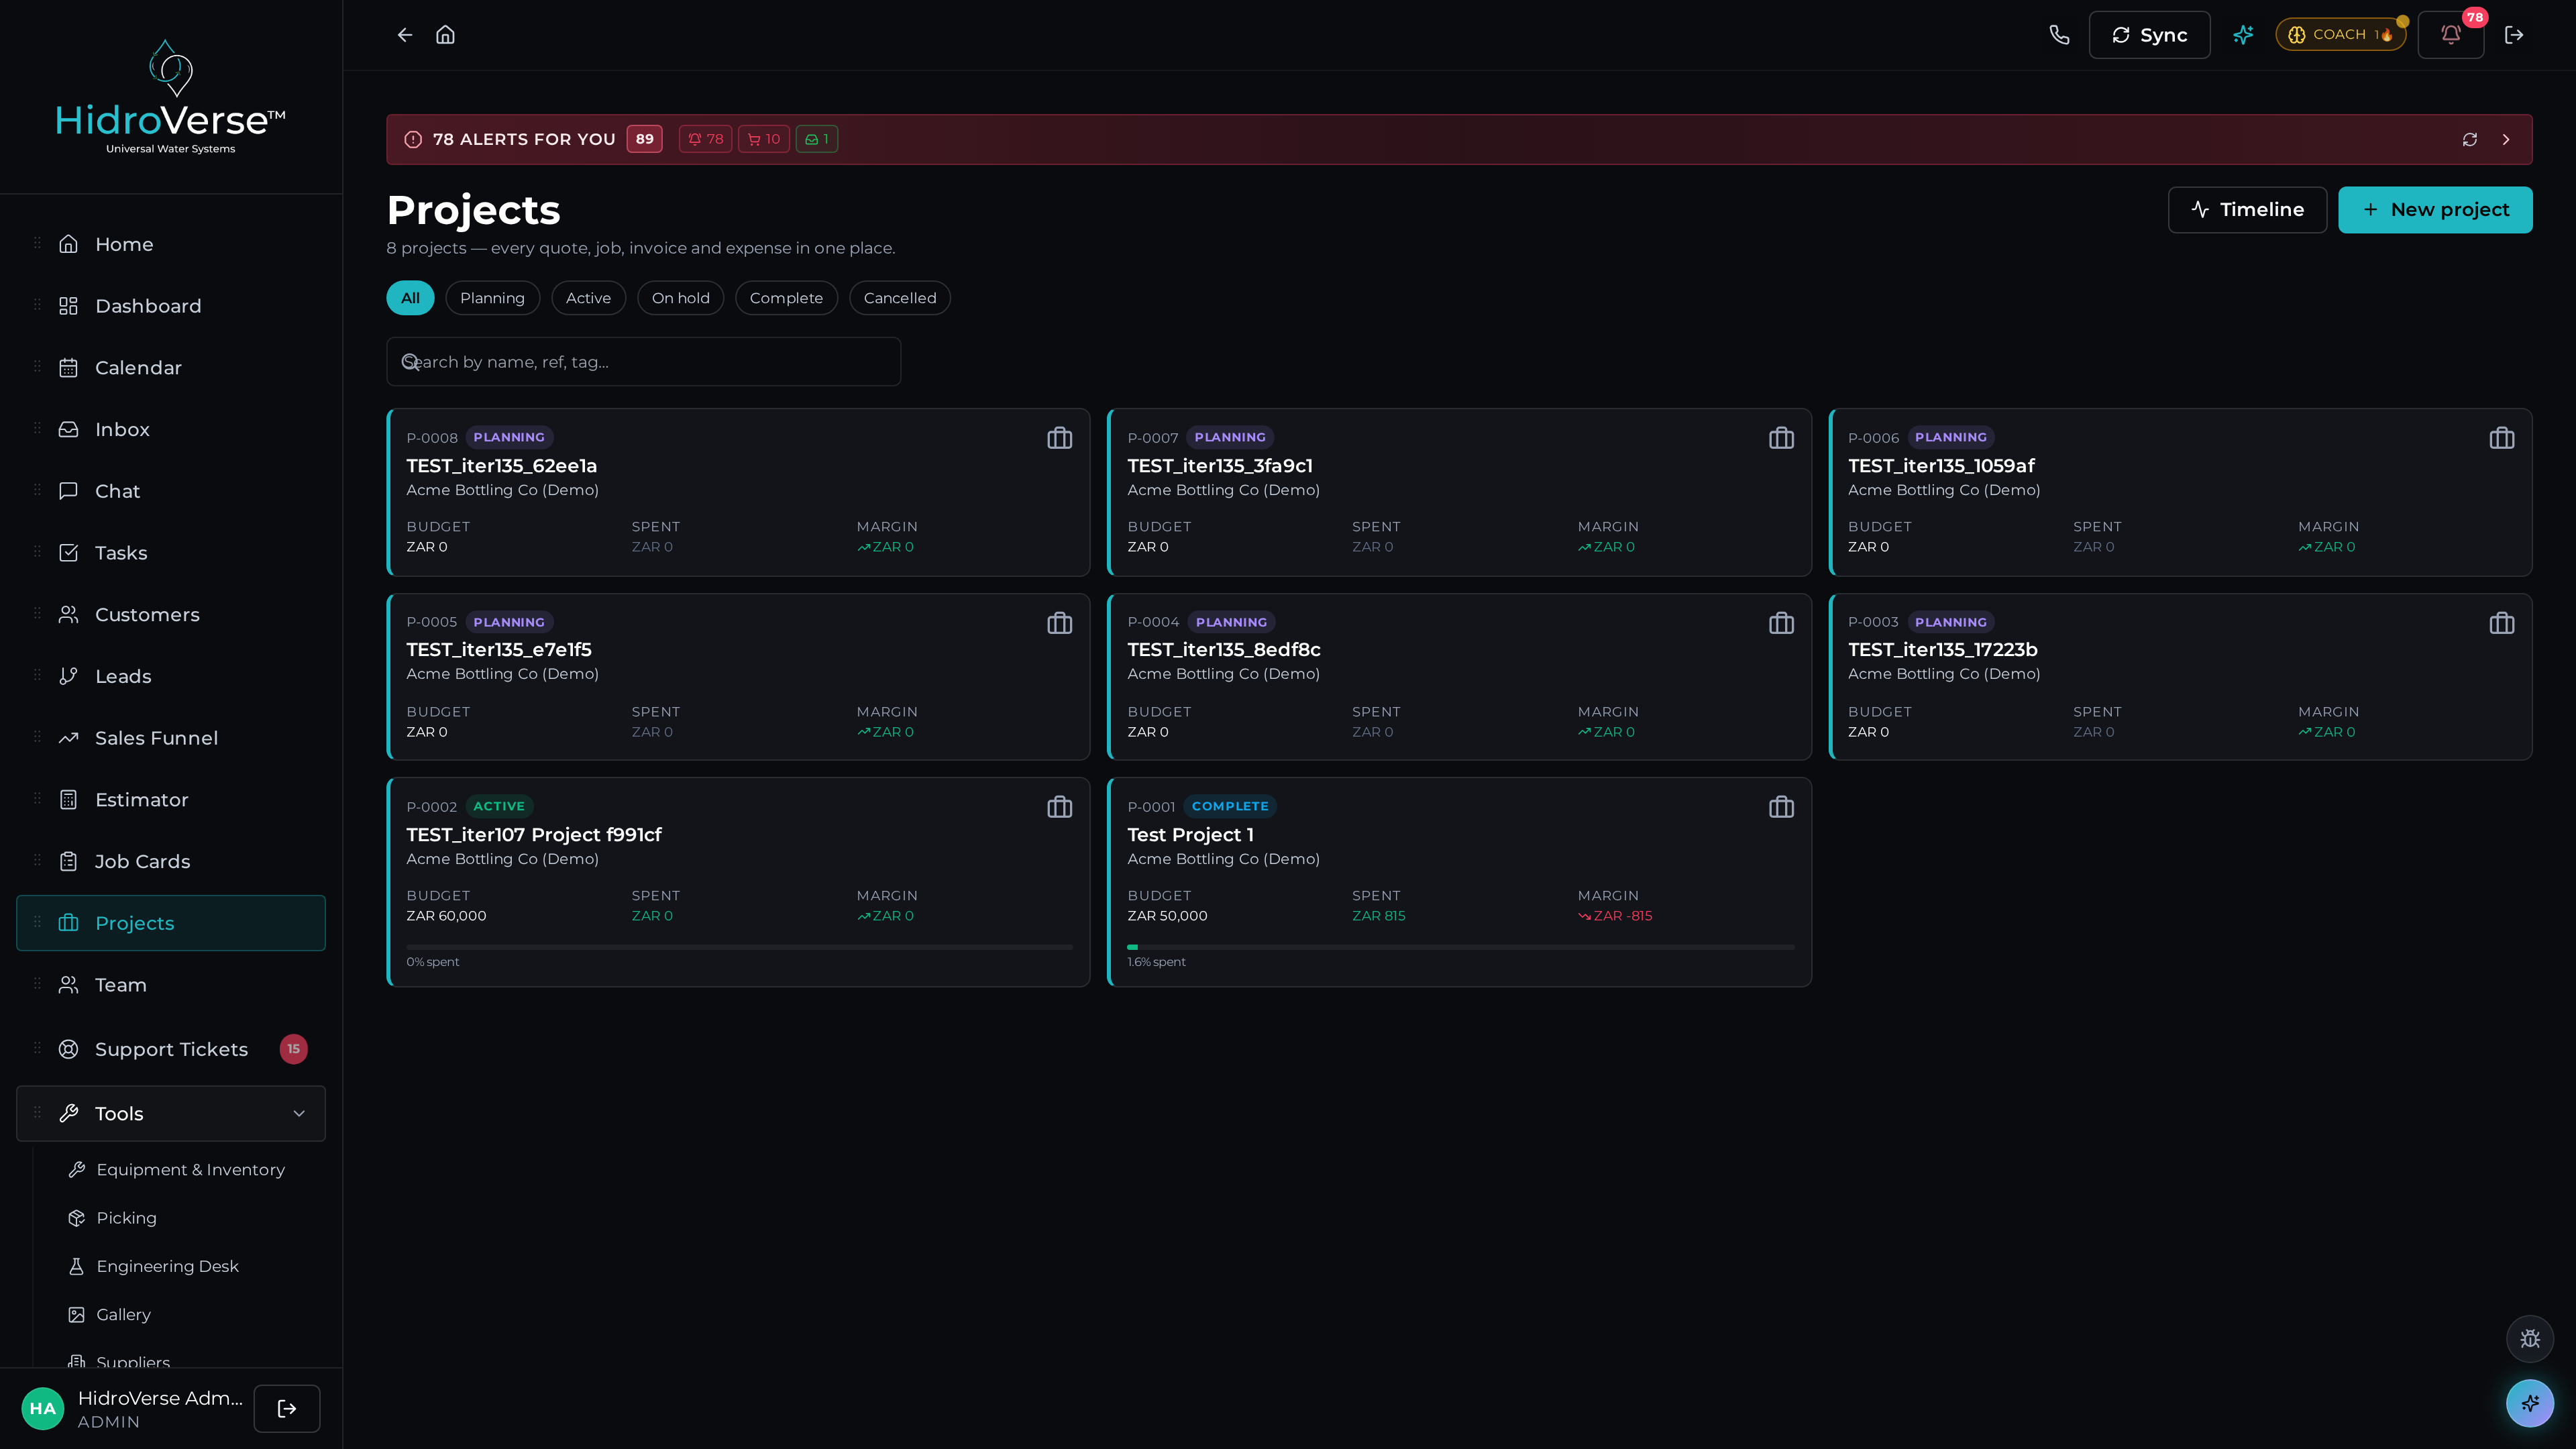Filter projects by On hold
This screenshot has height=1449, width=2576.
[x=680, y=298]
